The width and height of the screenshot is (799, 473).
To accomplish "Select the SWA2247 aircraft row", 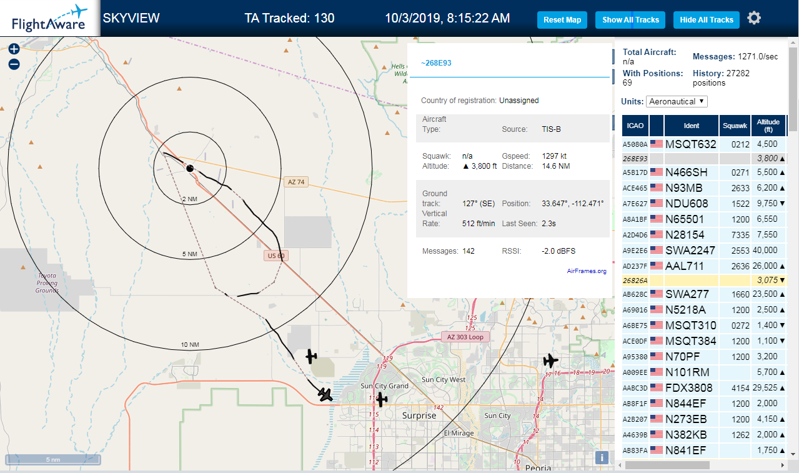I will [705, 251].
